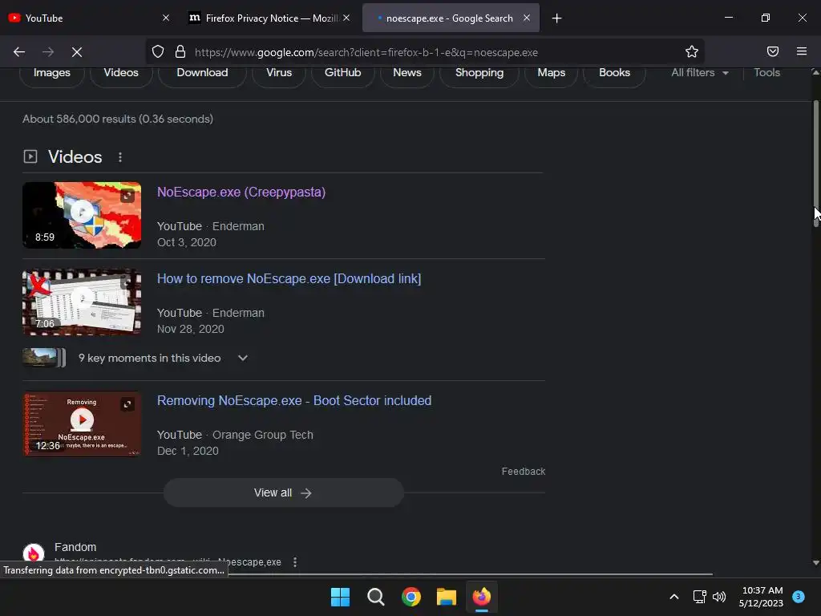The image size is (821, 616).
Task: Play the 8:59 Creepypasta video thumbnail
Action: pos(82,215)
